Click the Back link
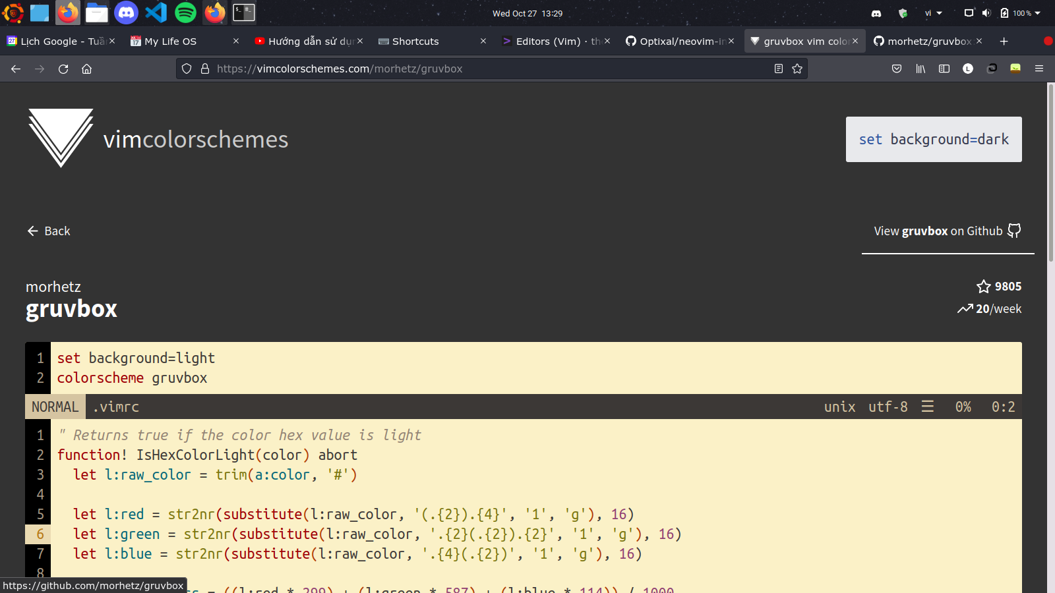Viewport: 1055px width, 593px height. click(x=49, y=231)
